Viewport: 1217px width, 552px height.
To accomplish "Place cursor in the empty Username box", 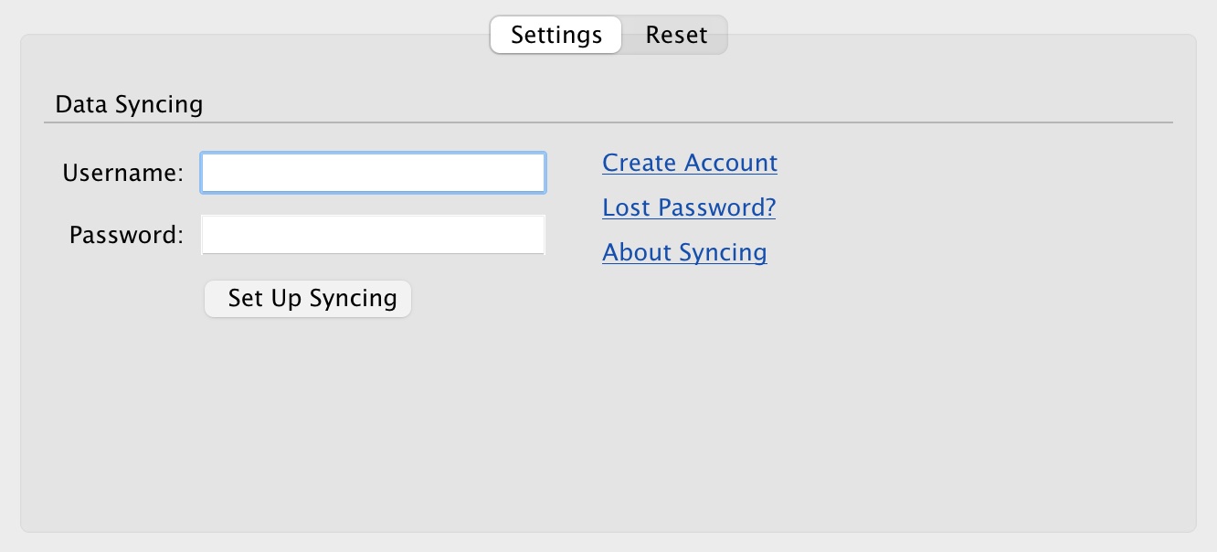I will pos(373,173).
